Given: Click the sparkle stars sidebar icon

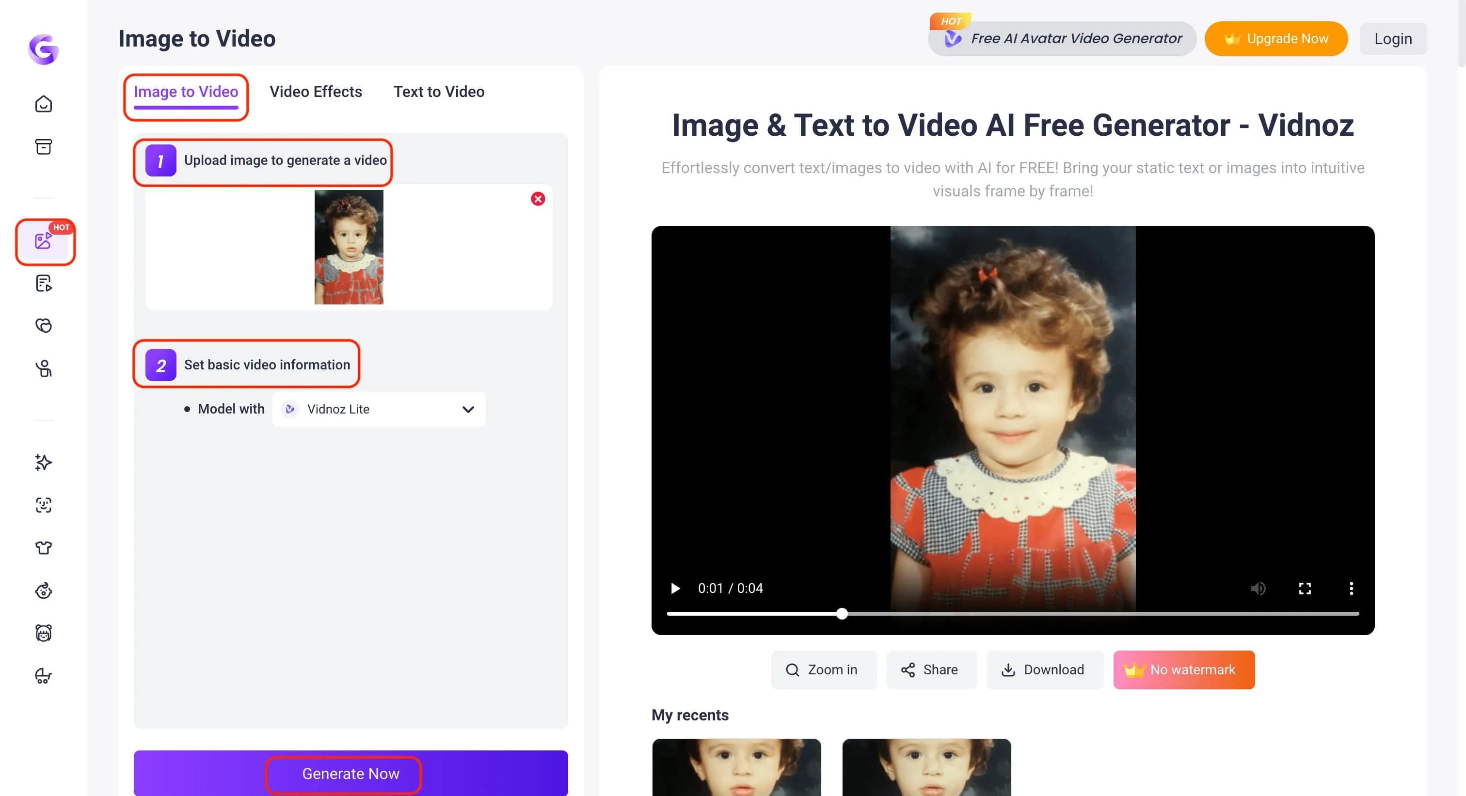Looking at the screenshot, I should tap(43, 462).
